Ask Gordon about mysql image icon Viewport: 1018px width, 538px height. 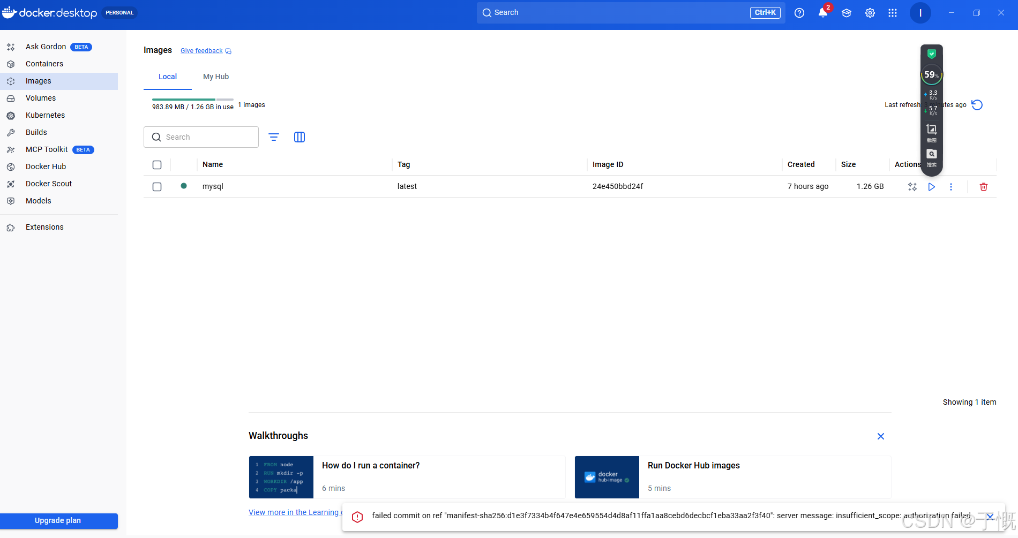click(912, 187)
